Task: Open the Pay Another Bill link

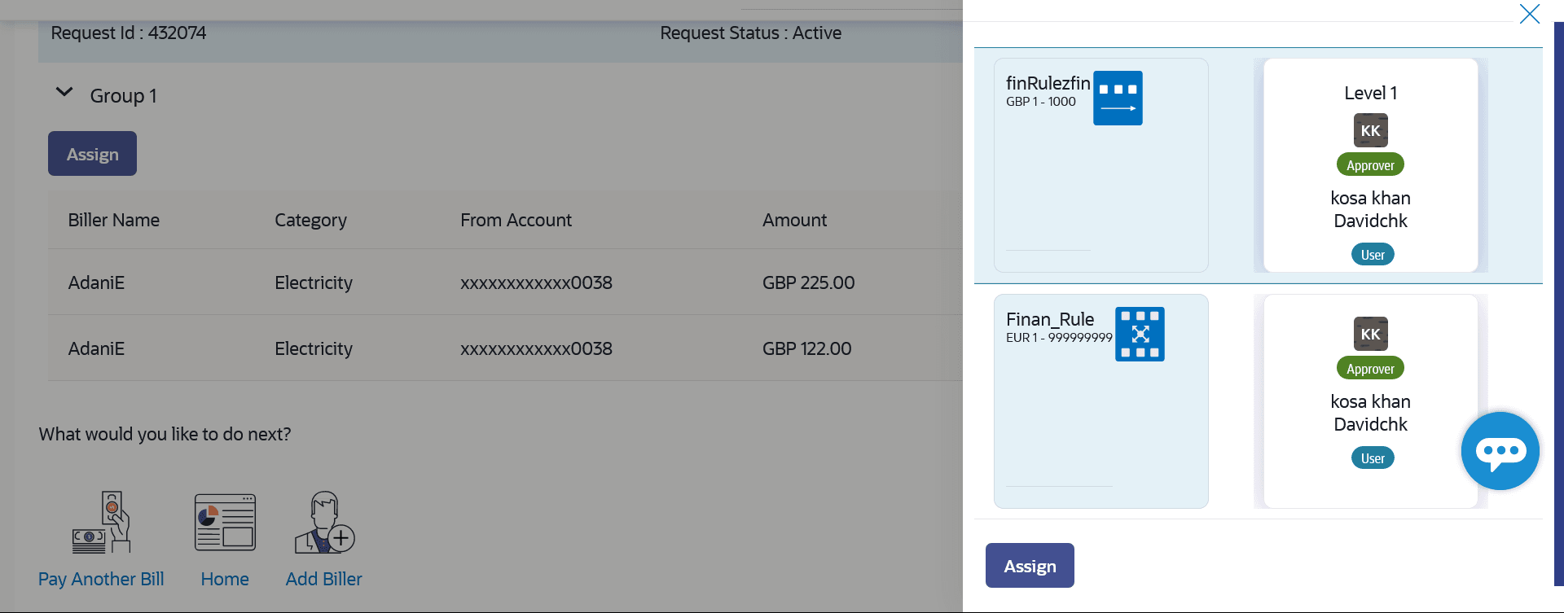Action: click(101, 579)
